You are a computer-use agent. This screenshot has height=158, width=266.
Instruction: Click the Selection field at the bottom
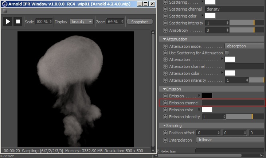pos(230,150)
